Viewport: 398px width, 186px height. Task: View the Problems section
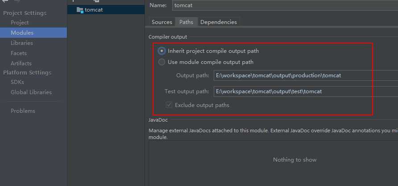23,111
